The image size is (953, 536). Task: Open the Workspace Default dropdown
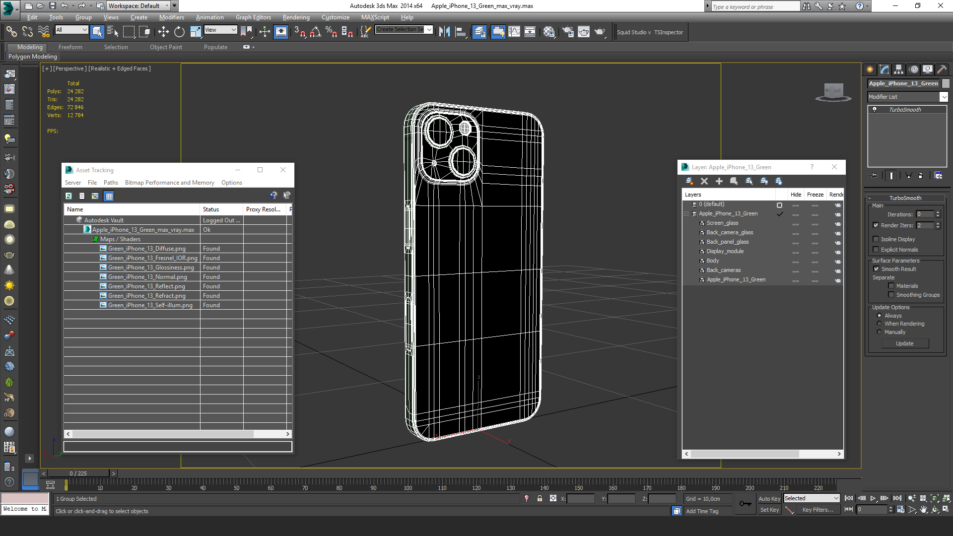click(138, 6)
